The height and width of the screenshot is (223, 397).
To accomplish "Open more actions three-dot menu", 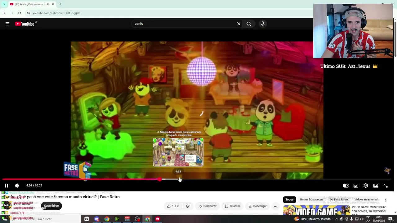I will tap(275, 206).
